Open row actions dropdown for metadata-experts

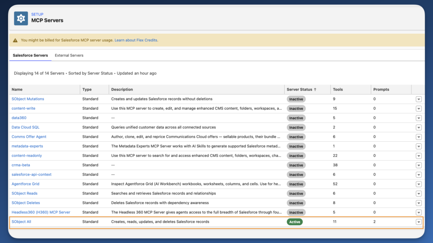419,146
